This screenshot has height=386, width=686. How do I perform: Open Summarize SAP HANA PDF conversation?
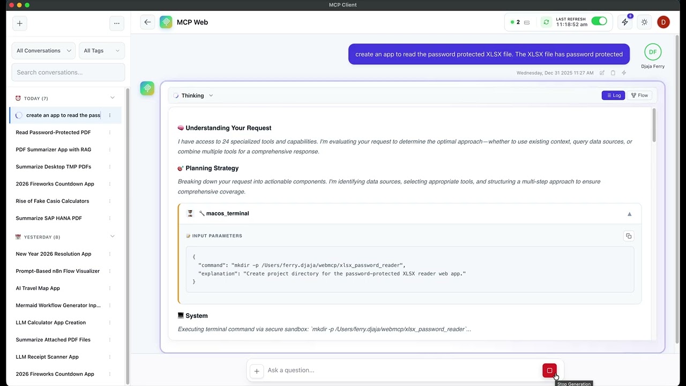[x=49, y=218]
